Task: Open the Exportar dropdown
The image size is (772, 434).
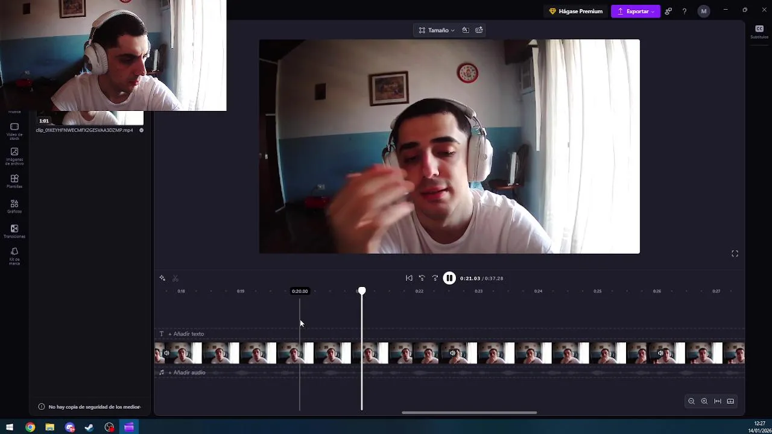Action: coord(636,11)
